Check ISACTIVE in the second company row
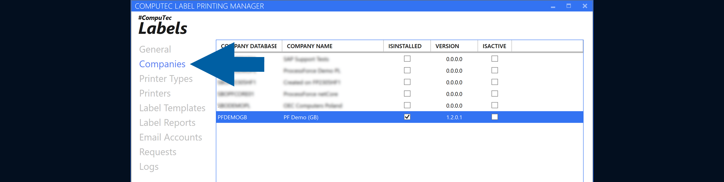 coord(495,70)
